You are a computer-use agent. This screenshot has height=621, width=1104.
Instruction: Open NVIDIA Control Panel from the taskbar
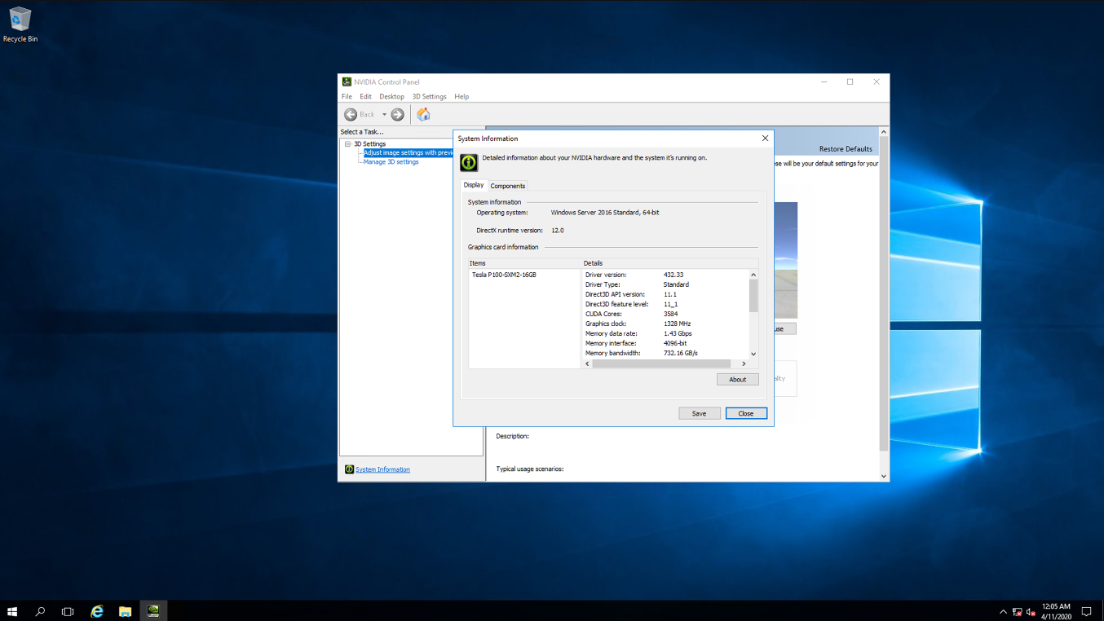click(153, 610)
